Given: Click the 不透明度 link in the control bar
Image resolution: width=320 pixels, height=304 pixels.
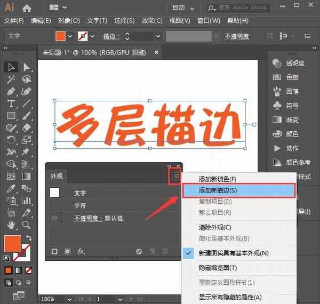Looking at the screenshot, I should [238, 36].
